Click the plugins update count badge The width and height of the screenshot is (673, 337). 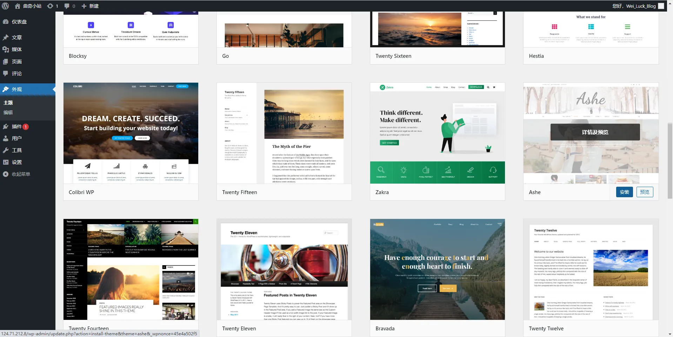point(26,127)
